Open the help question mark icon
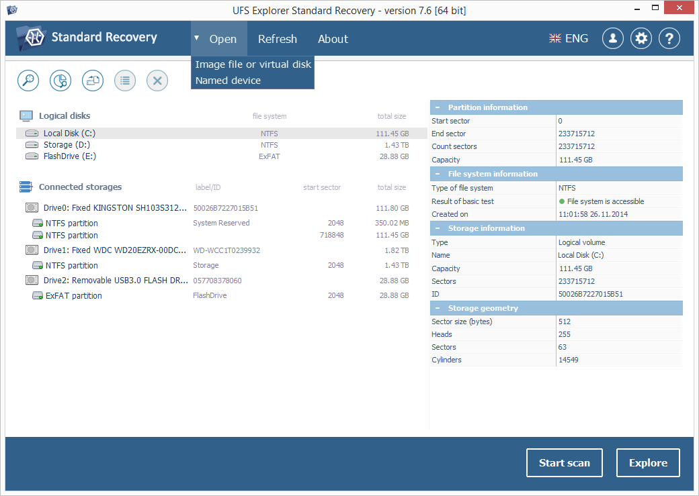Screen dimensions: 699x496 click(x=669, y=39)
